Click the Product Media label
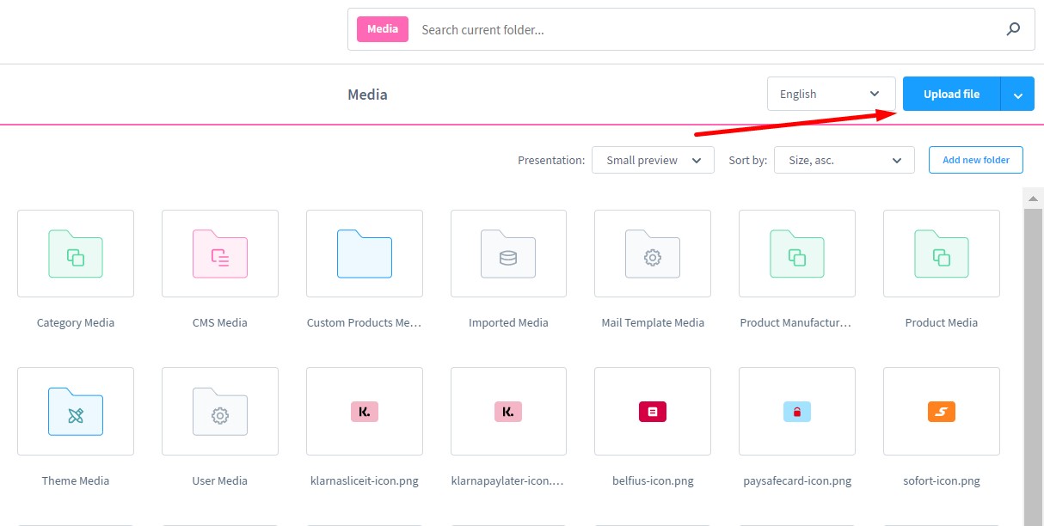Viewport: 1044px width, 526px height. pos(942,323)
